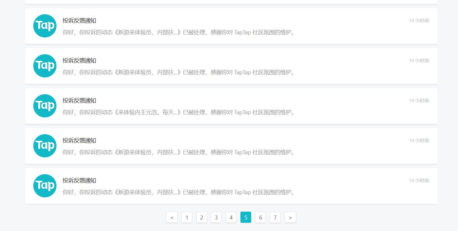Select page 3 in the pagination
The height and width of the screenshot is (231, 458).
(x=216, y=217)
